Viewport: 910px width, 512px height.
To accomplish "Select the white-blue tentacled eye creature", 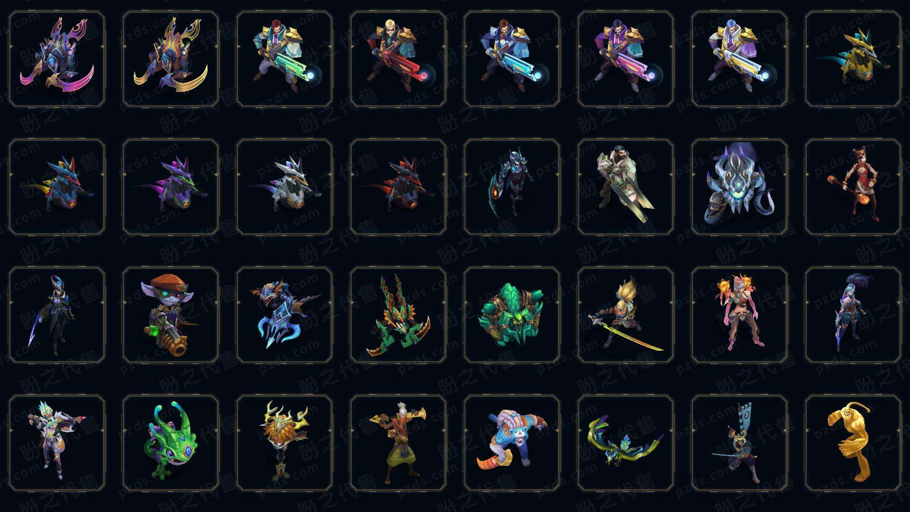I will [x=739, y=187].
